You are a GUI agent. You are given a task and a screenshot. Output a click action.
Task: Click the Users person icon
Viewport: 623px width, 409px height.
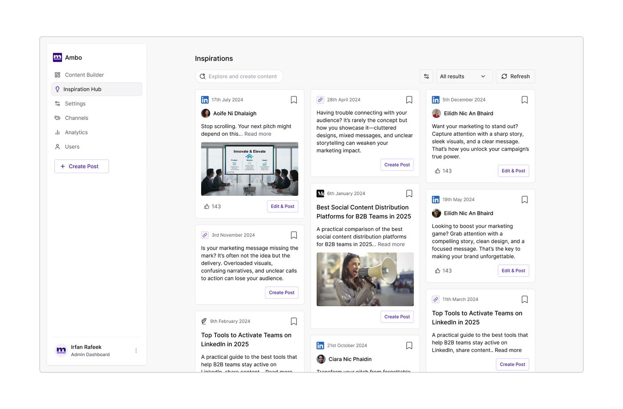(57, 146)
